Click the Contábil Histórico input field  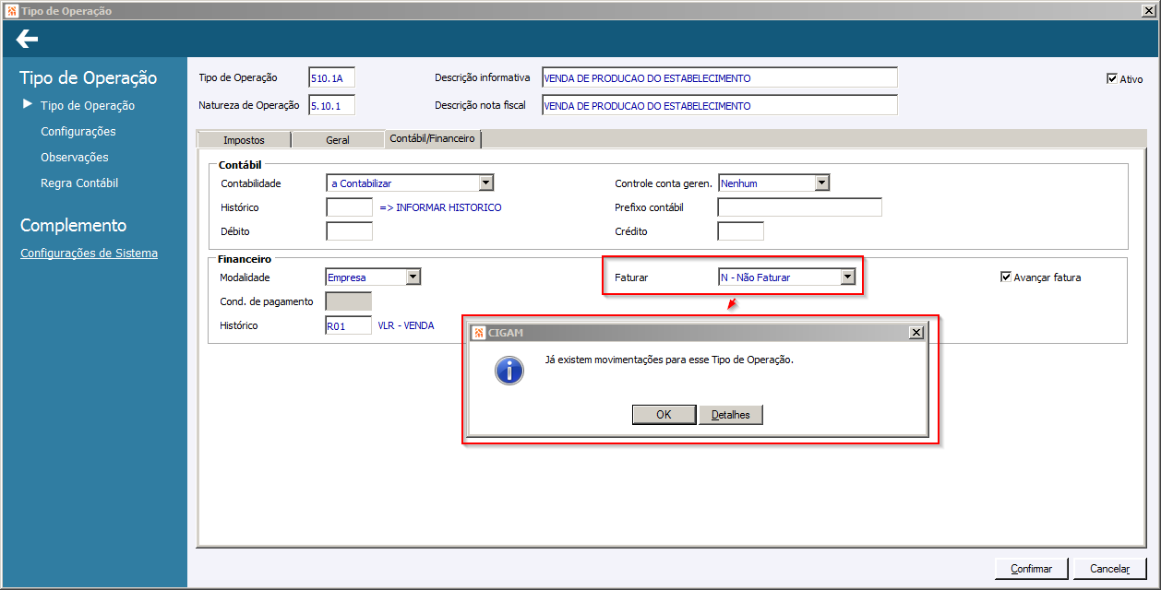pos(350,207)
